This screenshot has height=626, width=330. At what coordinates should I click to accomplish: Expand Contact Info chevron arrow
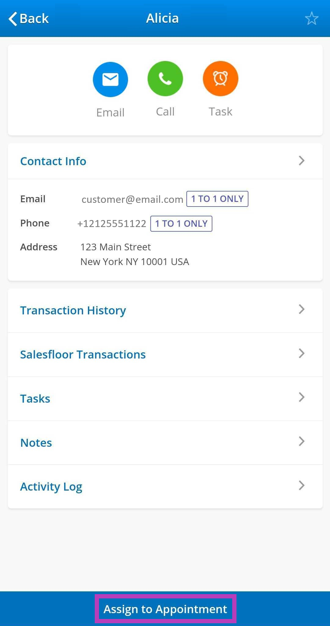[x=302, y=161]
